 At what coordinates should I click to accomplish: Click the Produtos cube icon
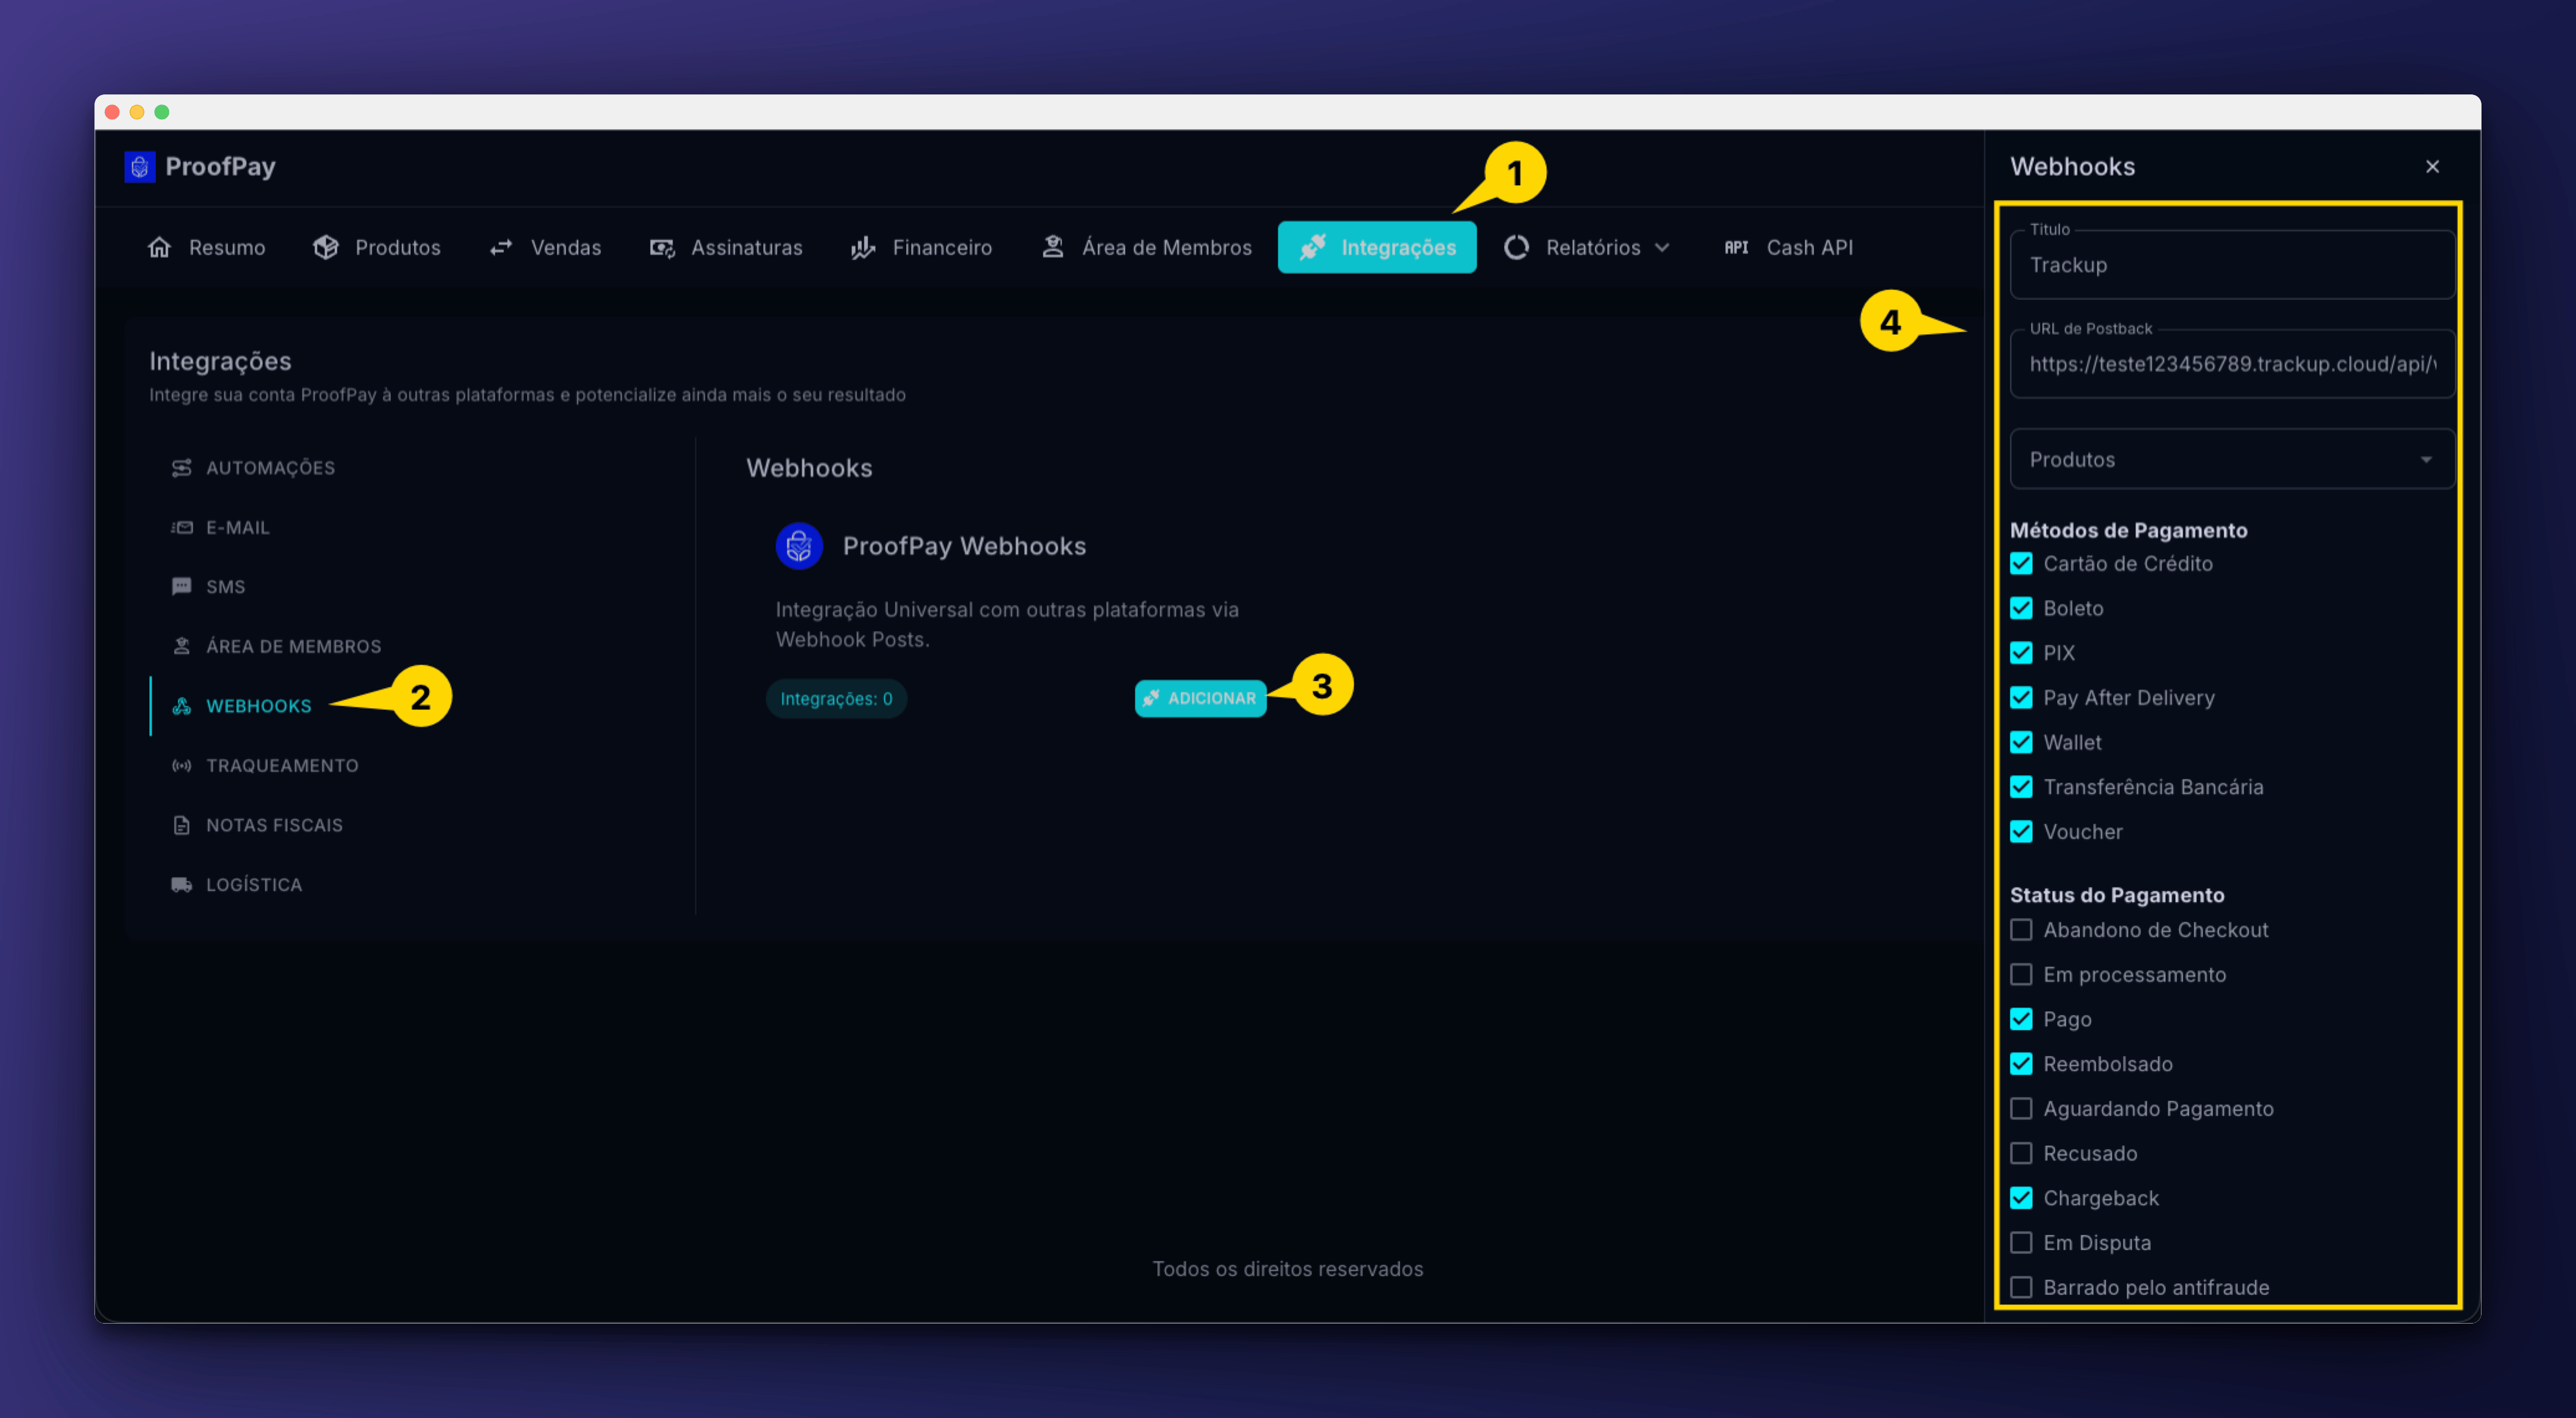(x=325, y=247)
